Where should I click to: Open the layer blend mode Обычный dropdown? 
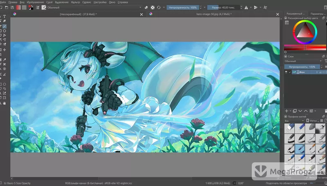point(303,61)
